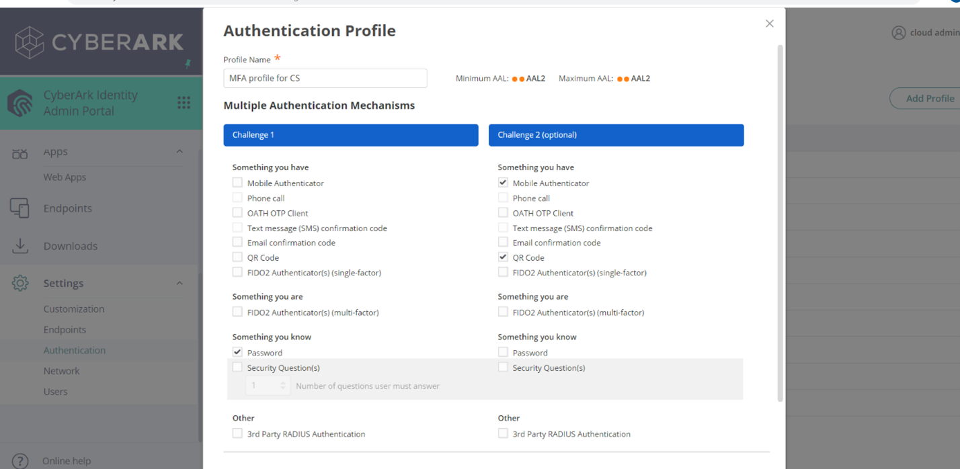Check FIDO2 single-factor in Challenge 2

tap(503, 272)
